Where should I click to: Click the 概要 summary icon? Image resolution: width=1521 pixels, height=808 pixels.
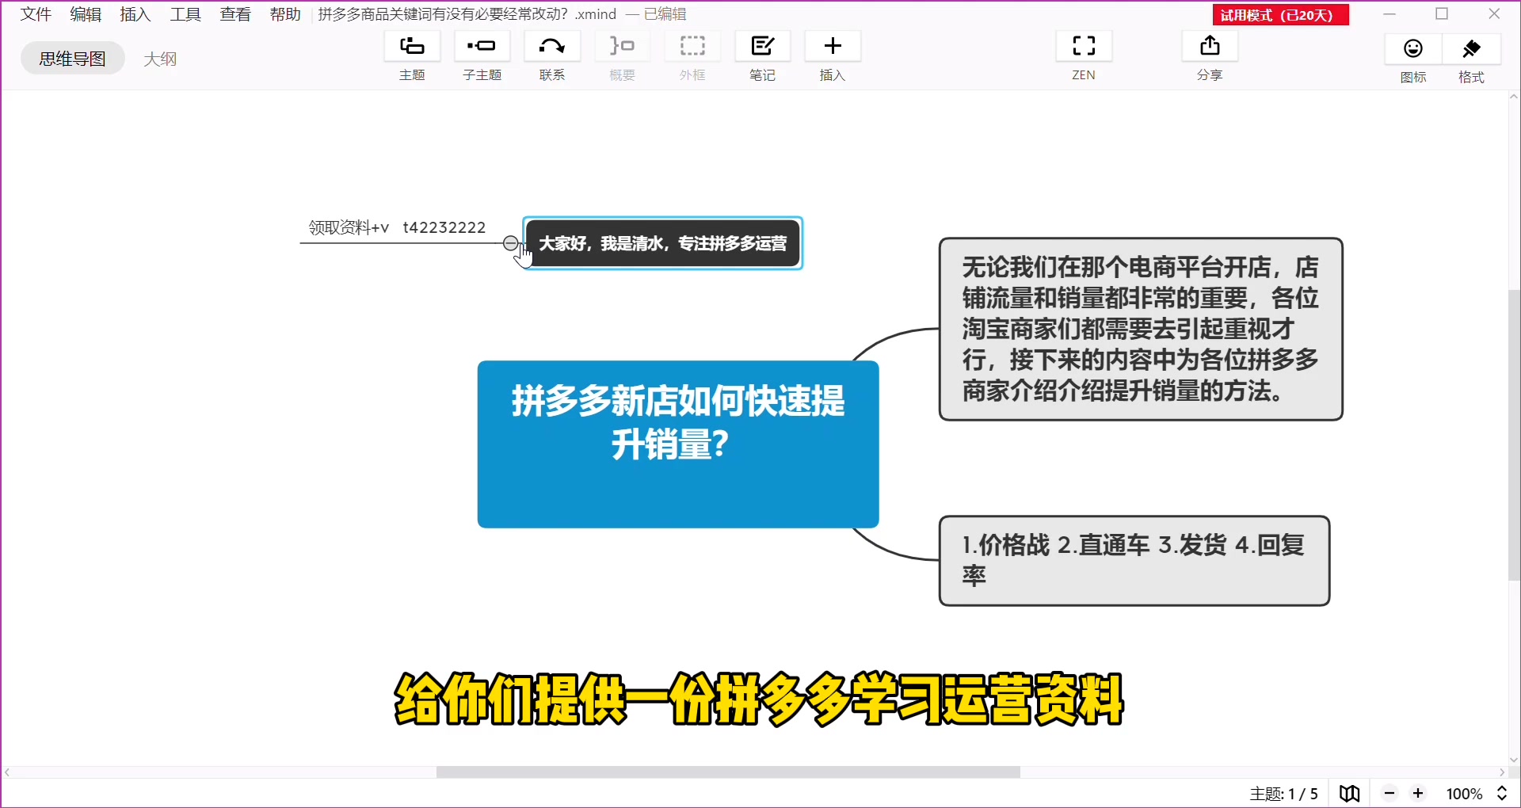(622, 46)
